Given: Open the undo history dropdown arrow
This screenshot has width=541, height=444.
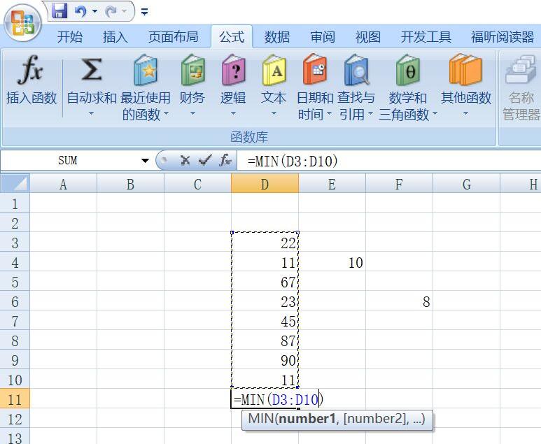Looking at the screenshot, I should 95,11.
